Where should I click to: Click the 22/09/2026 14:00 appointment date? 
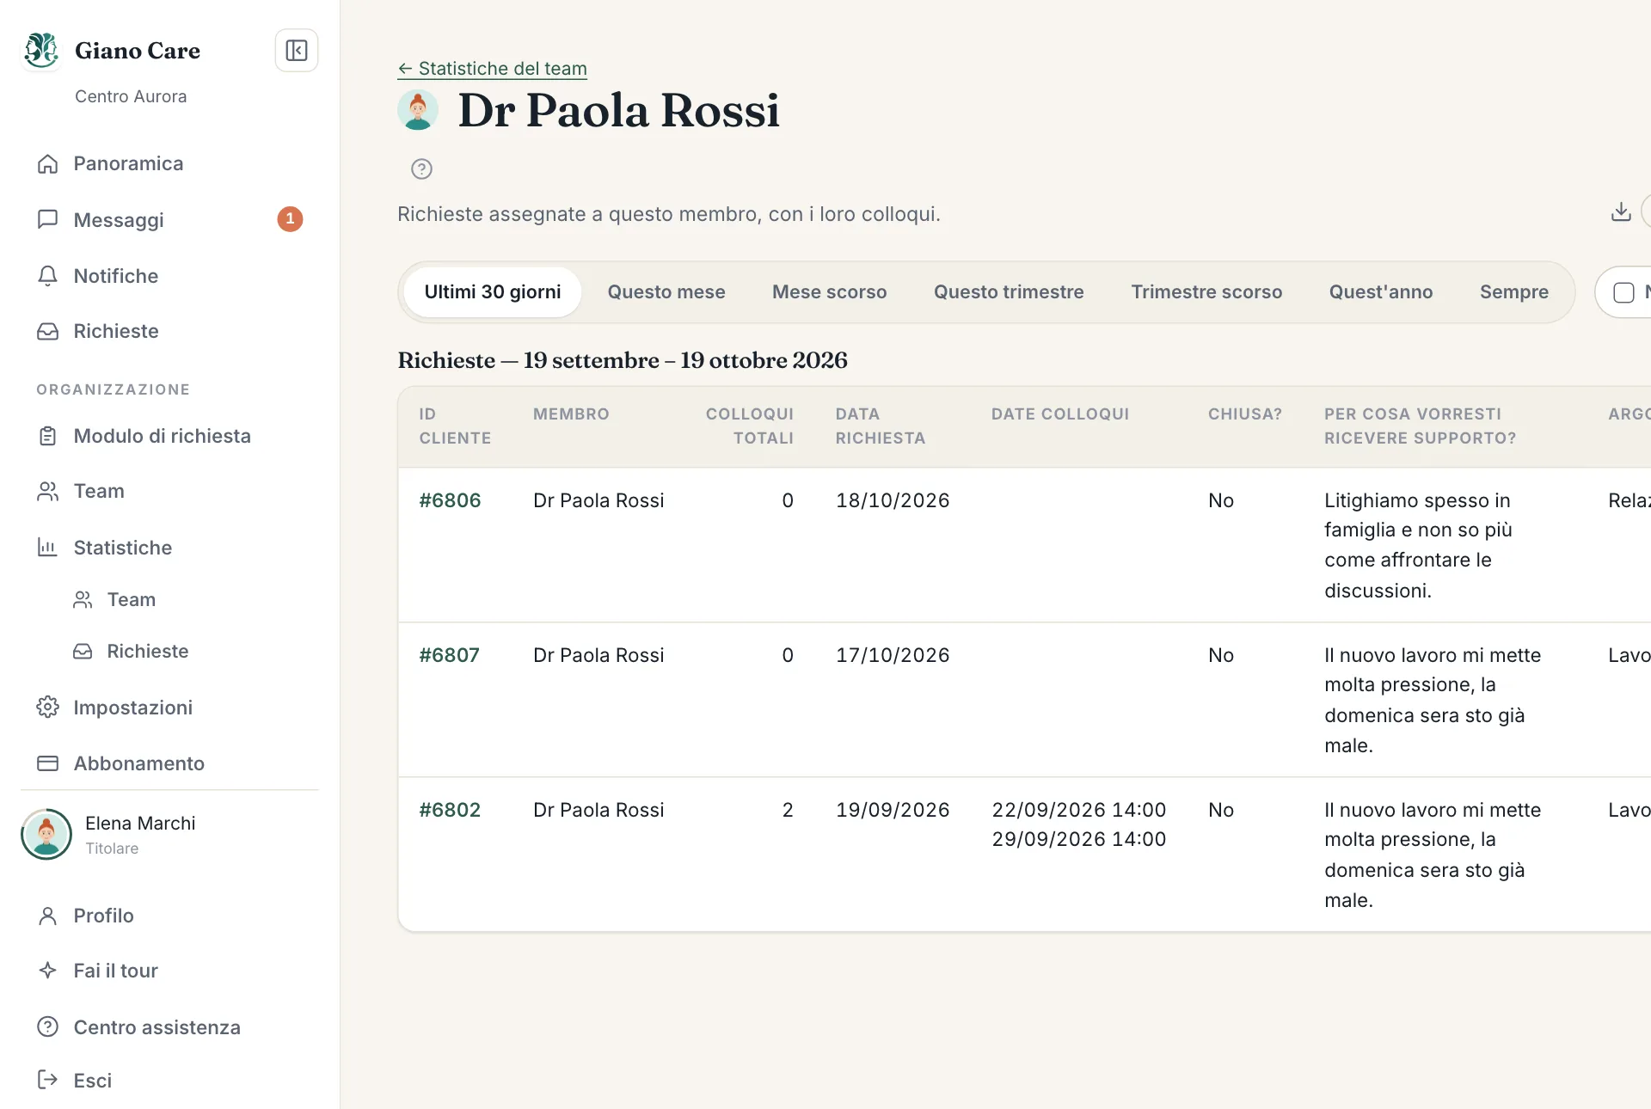(x=1079, y=810)
